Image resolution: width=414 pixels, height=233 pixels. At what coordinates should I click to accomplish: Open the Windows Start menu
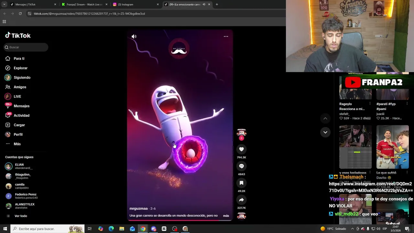[5, 229]
